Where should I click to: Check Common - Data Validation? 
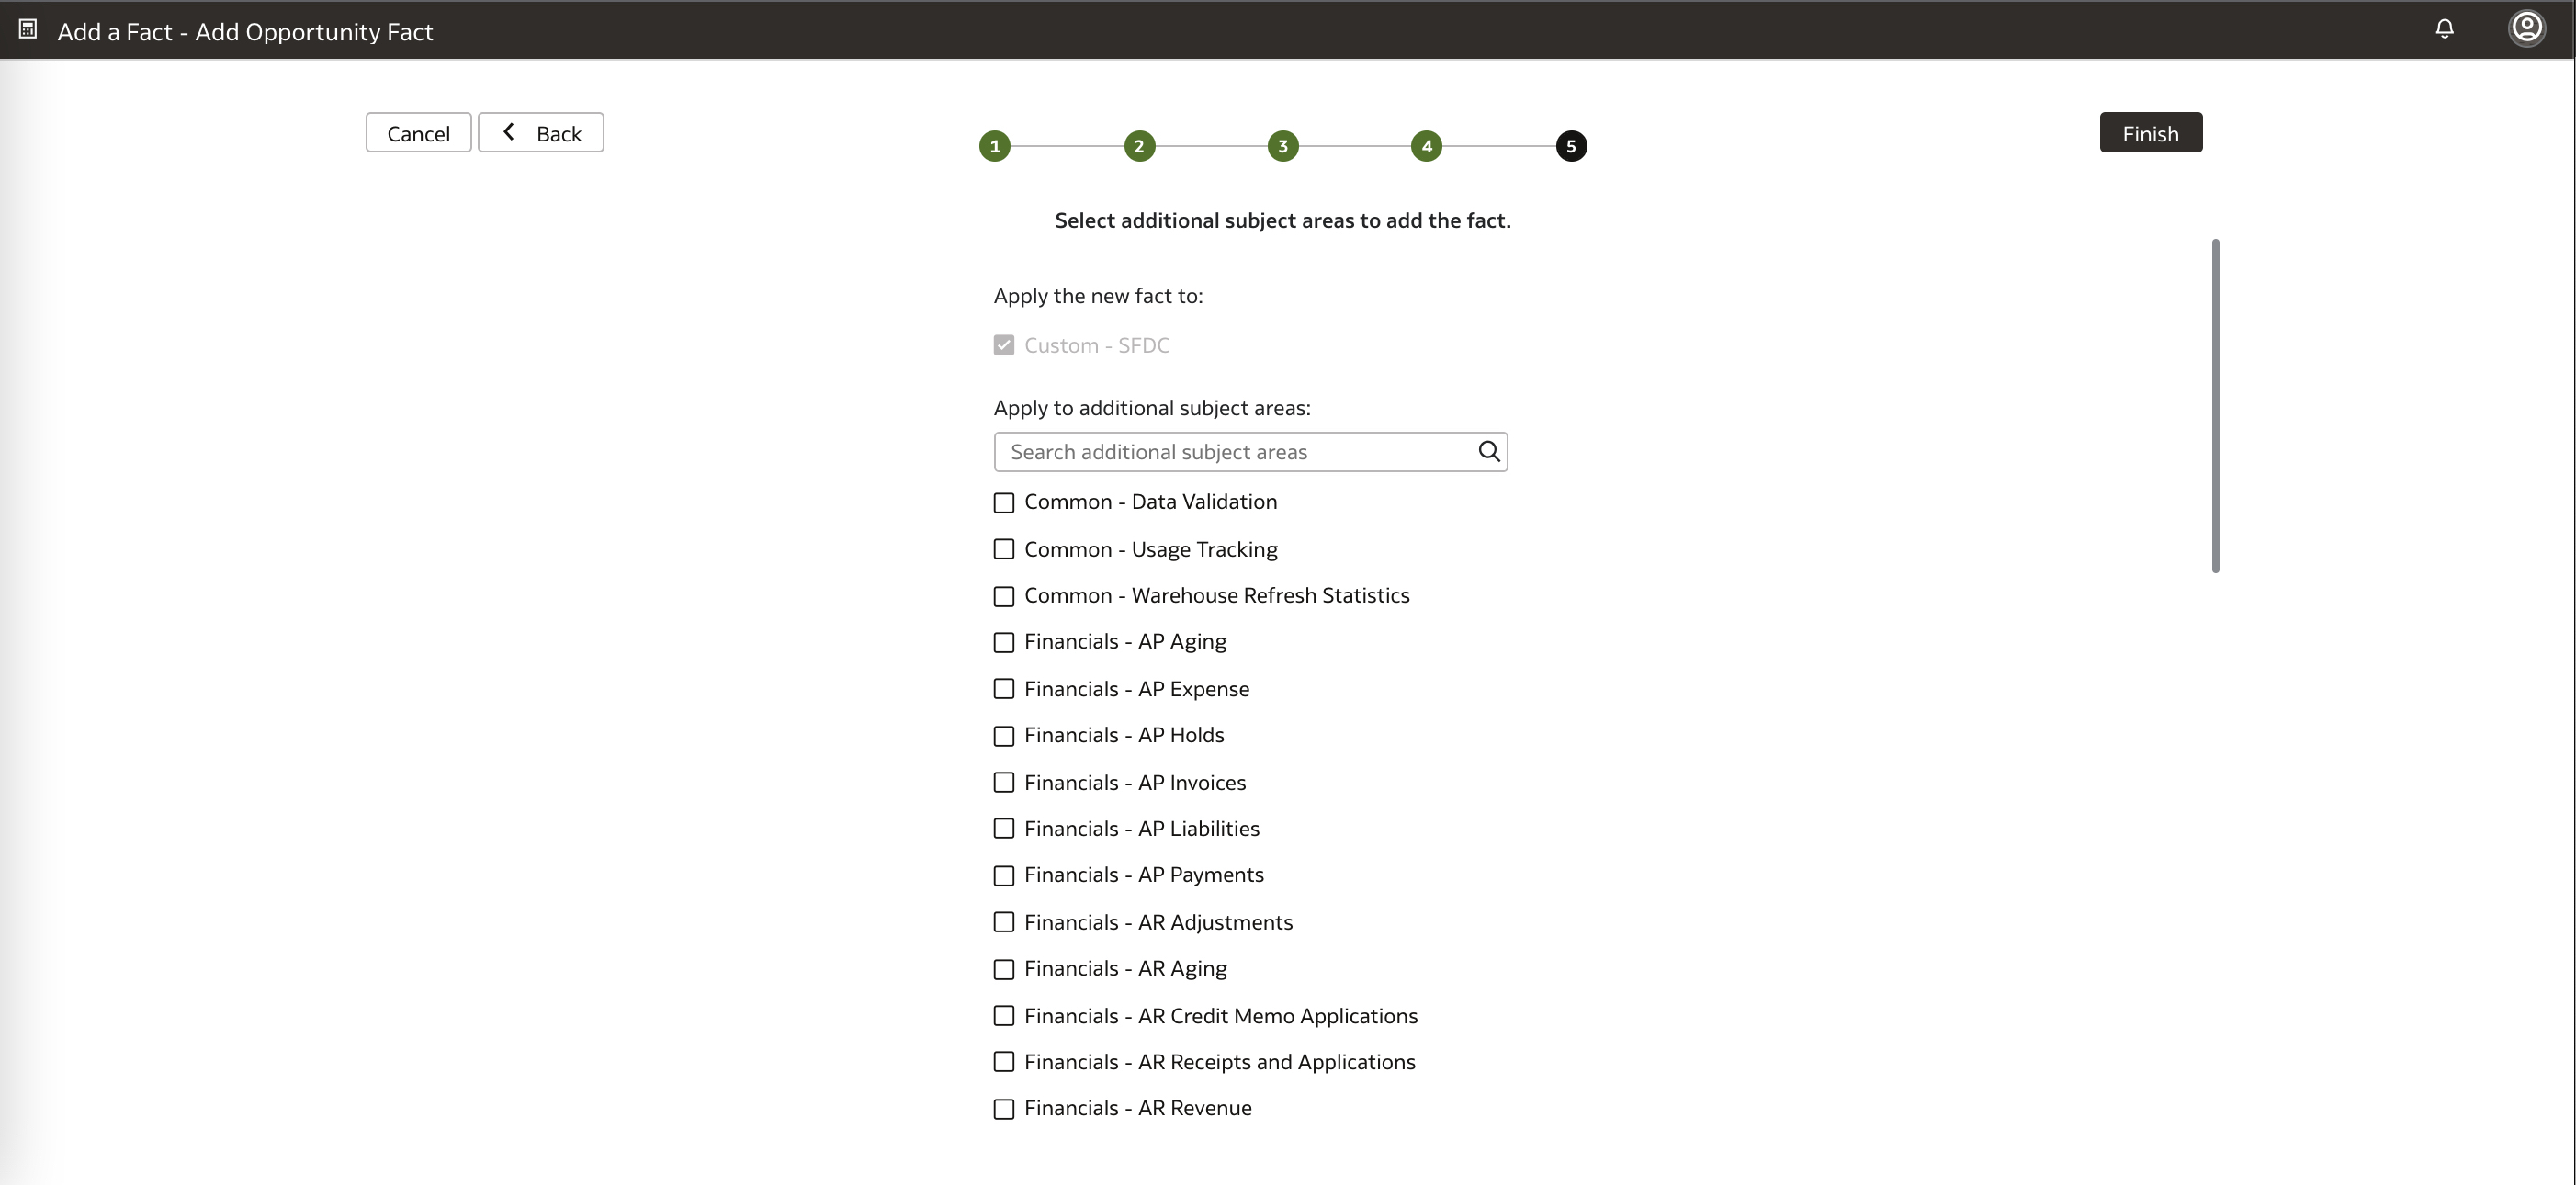1004,503
